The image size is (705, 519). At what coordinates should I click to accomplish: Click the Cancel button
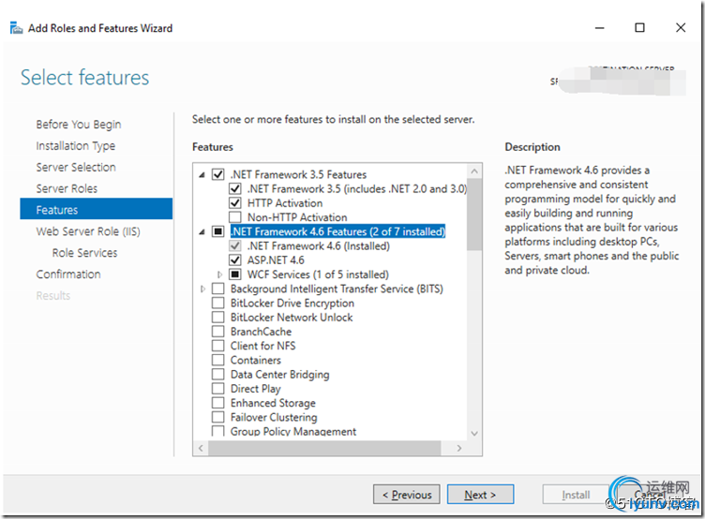(x=650, y=495)
